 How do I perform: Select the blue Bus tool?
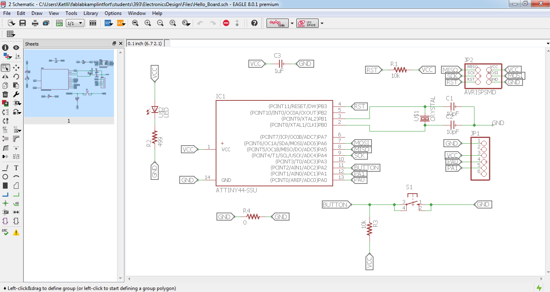5,194
